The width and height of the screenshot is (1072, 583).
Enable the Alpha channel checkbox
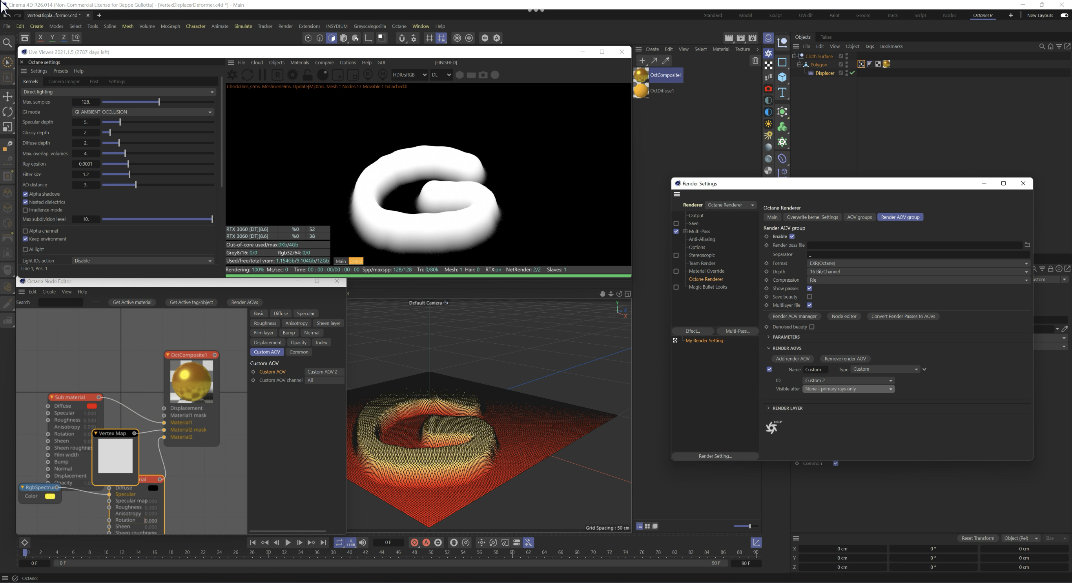[x=26, y=231]
